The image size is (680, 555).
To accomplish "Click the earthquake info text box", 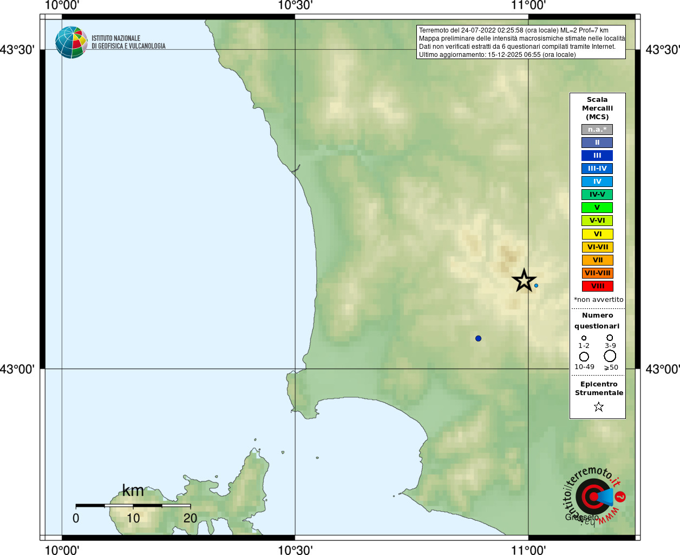I will (521, 42).
